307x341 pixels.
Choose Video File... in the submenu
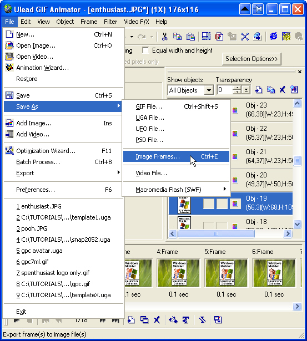pyautogui.click(x=176, y=173)
